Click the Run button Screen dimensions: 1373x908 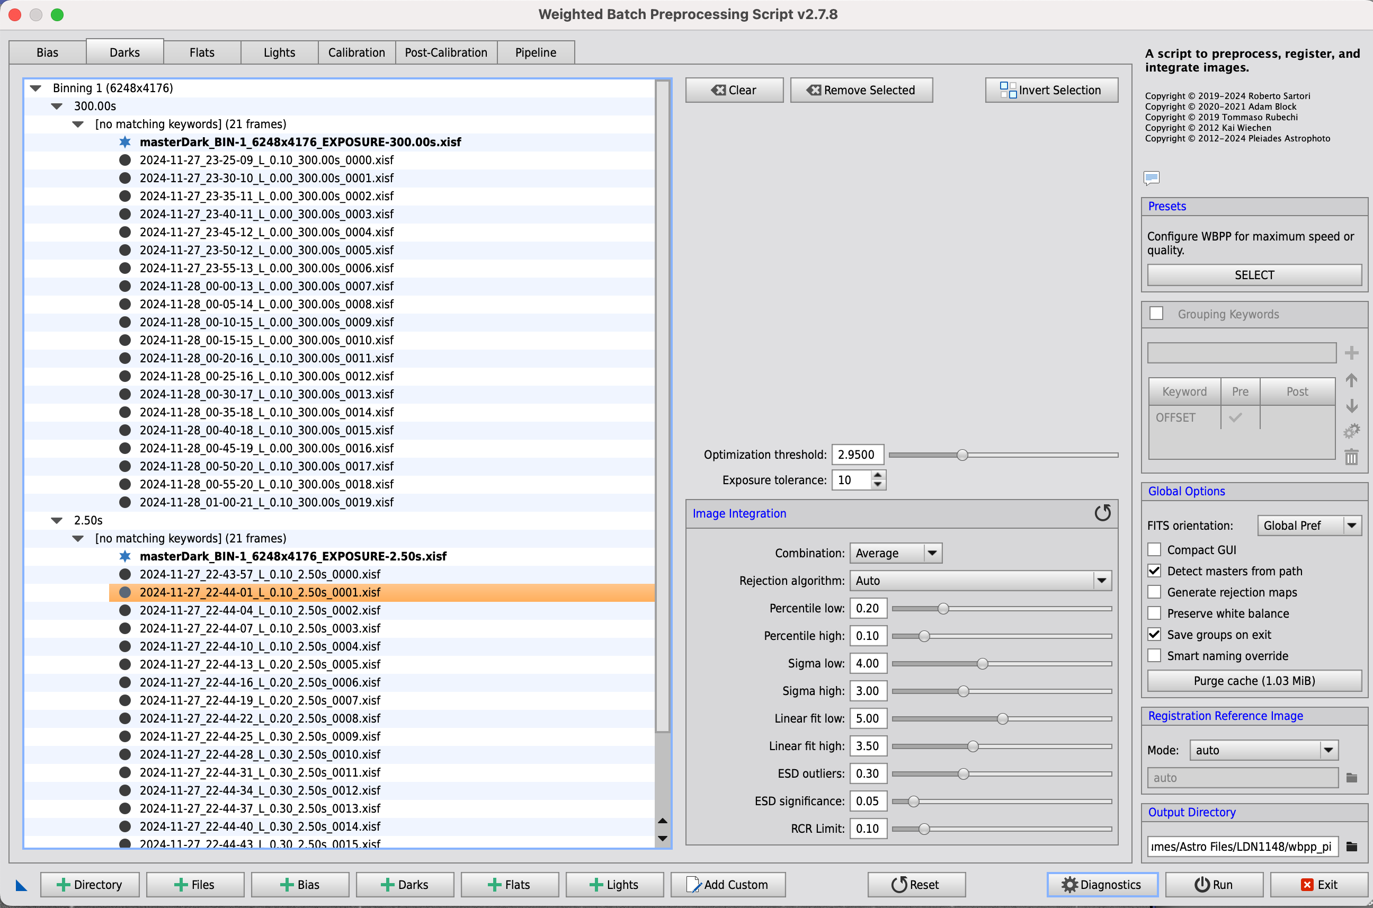[1214, 885]
